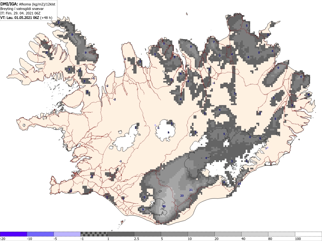Select the gray 10 to 20 legend swatch
This screenshot has height=241, width=322.
click(201, 234)
